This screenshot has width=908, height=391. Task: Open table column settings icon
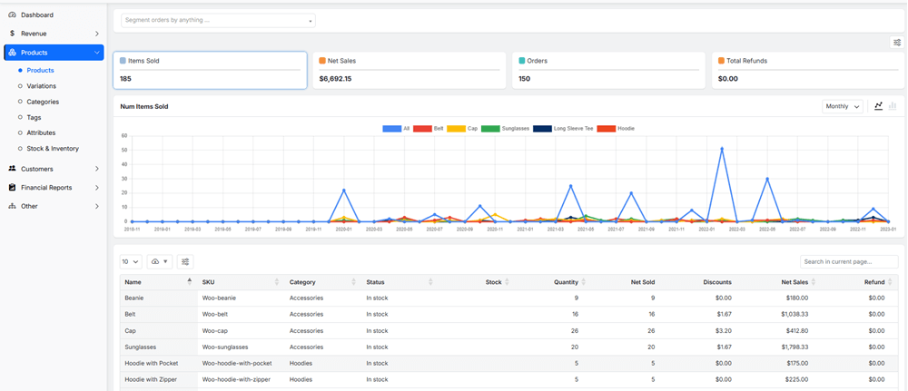[185, 262]
